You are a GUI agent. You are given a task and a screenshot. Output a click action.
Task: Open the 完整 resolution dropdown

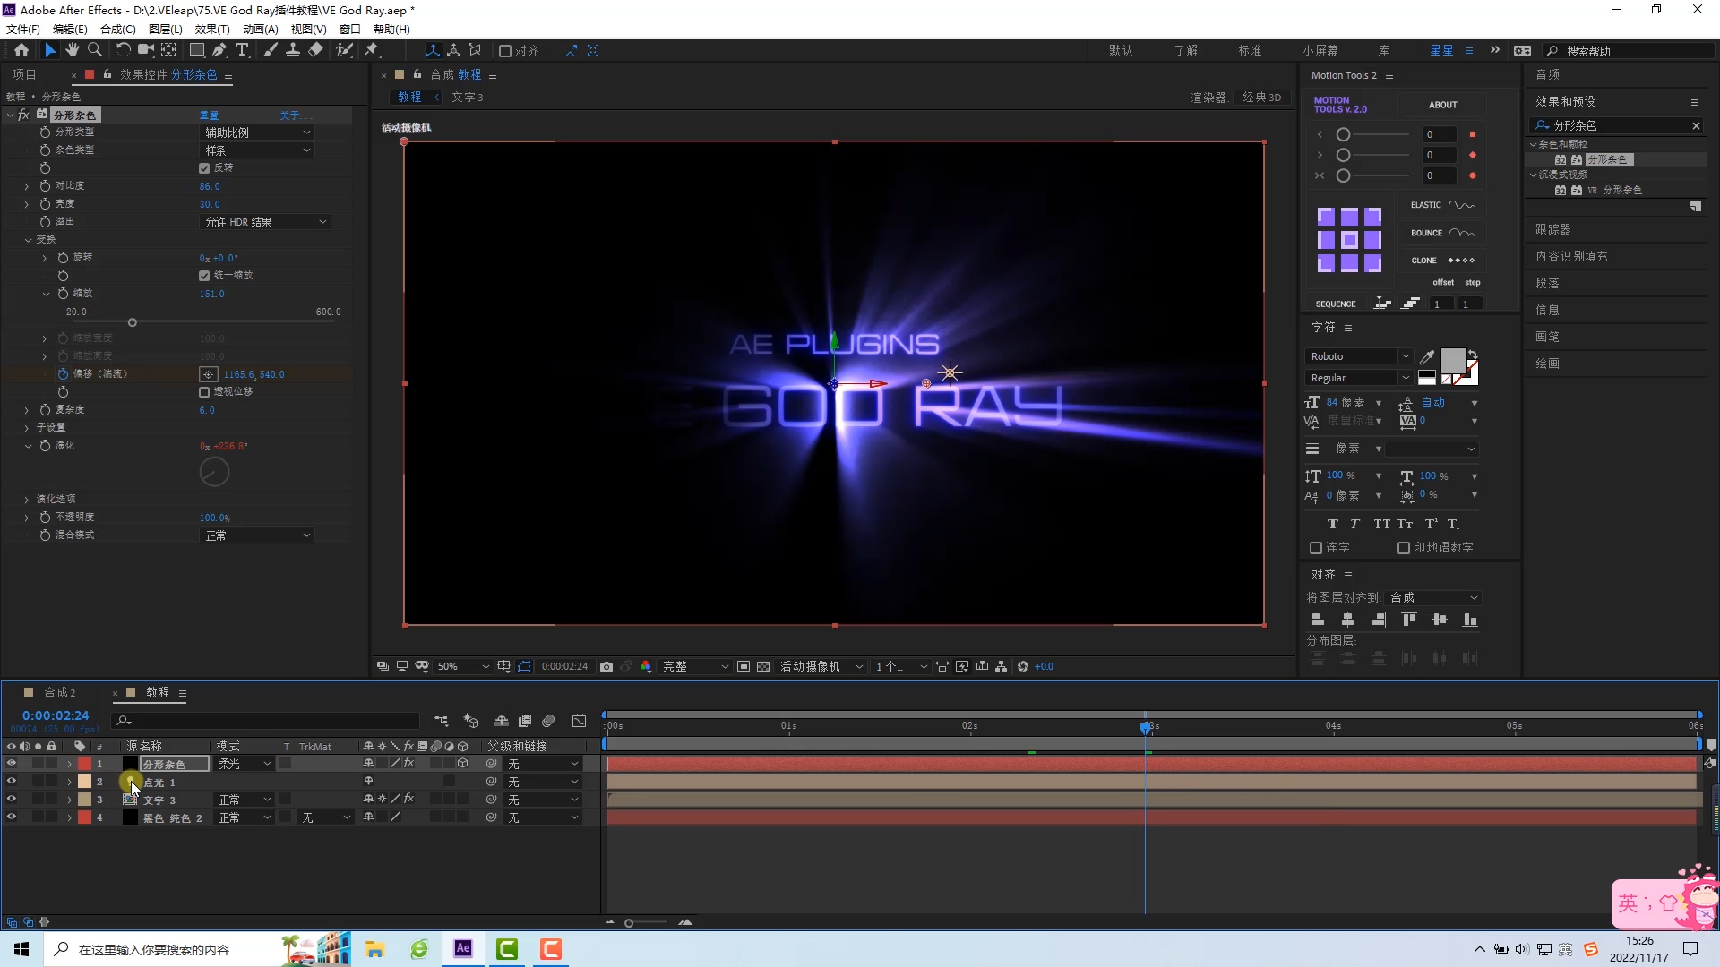695,667
